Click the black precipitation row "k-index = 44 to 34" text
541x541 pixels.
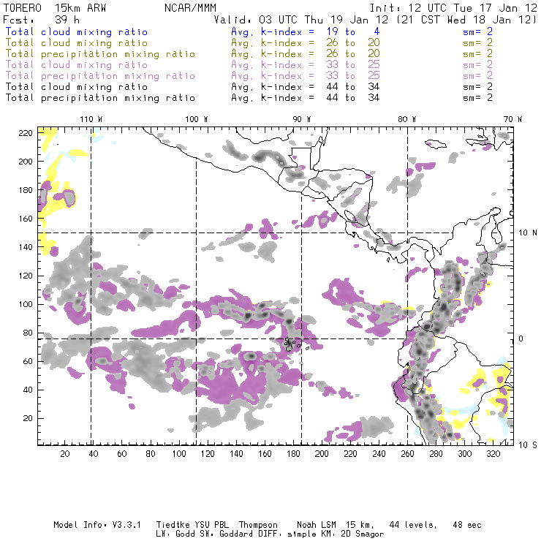[x=320, y=98]
